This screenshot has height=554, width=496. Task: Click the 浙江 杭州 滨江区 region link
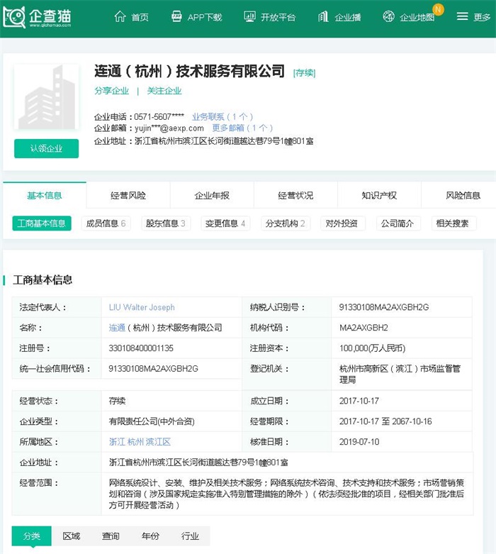[140, 442]
